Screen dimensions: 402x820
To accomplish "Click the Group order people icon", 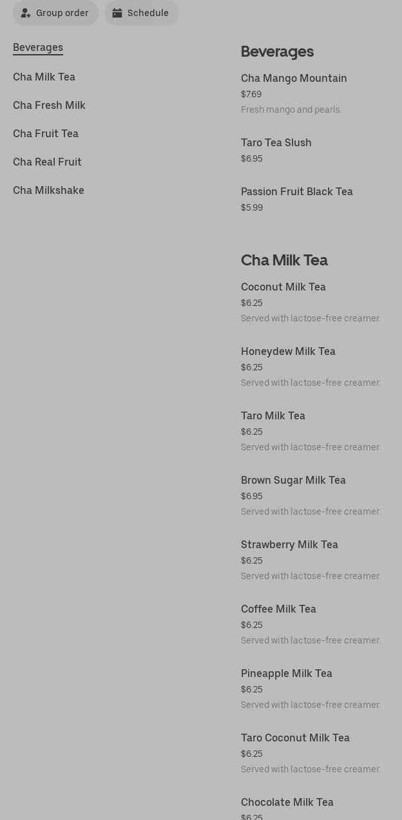I will coord(26,13).
